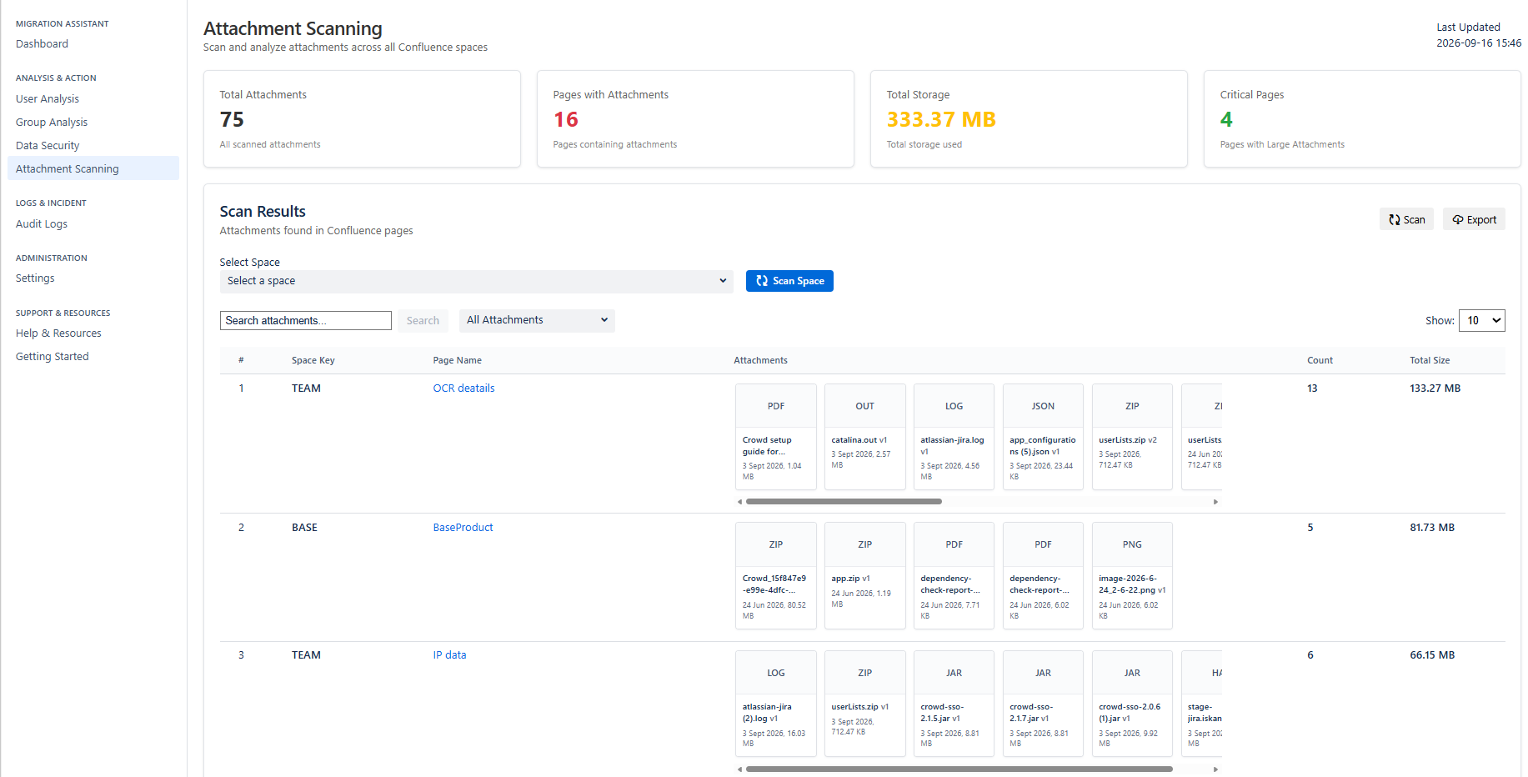Open userLists.zip v1 card in IP data row
This screenshot has height=777, width=1528.
click(x=865, y=704)
